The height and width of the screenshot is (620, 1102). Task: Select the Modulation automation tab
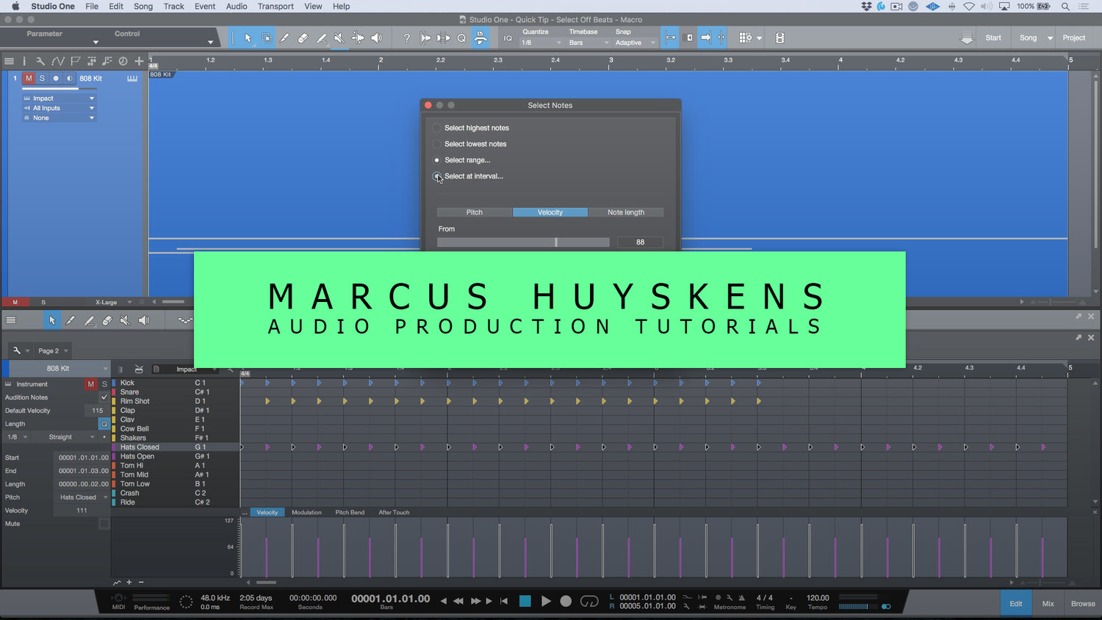pyautogui.click(x=306, y=512)
